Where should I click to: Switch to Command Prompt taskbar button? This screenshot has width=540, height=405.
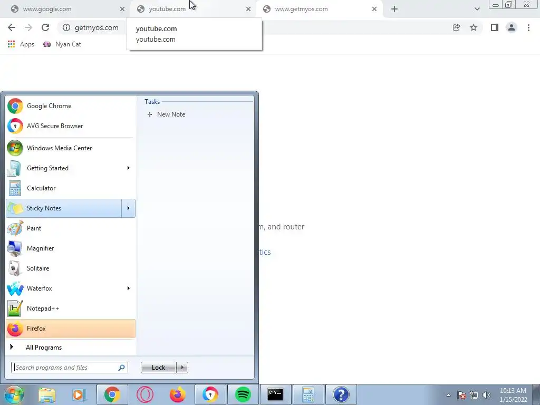tap(275, 394)
